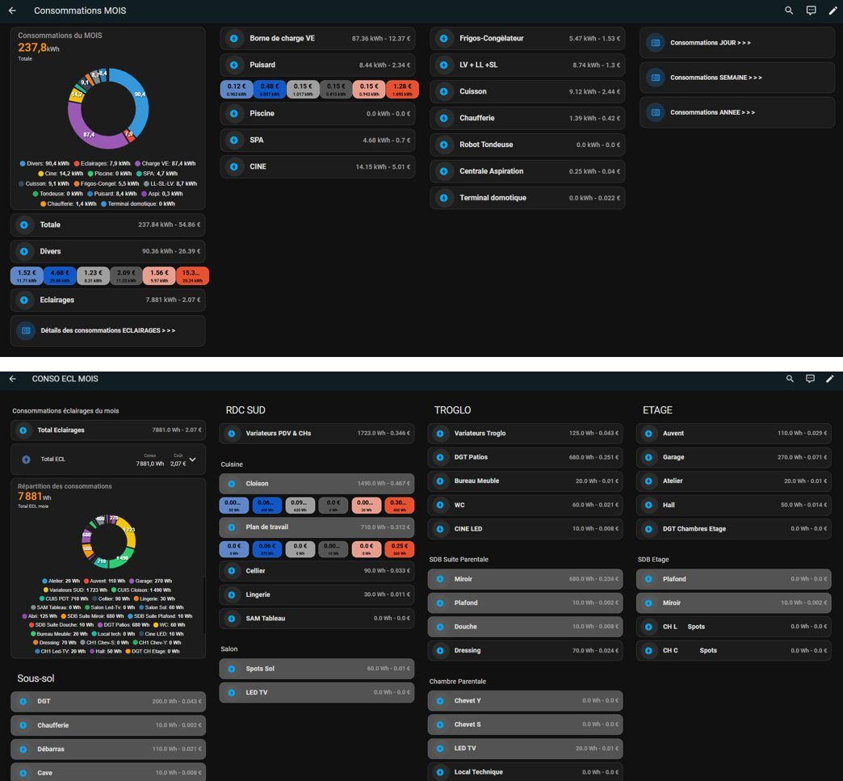
Task: Open the edit pencil in CONSO ECL MOIS header
Action: point(829,379)
